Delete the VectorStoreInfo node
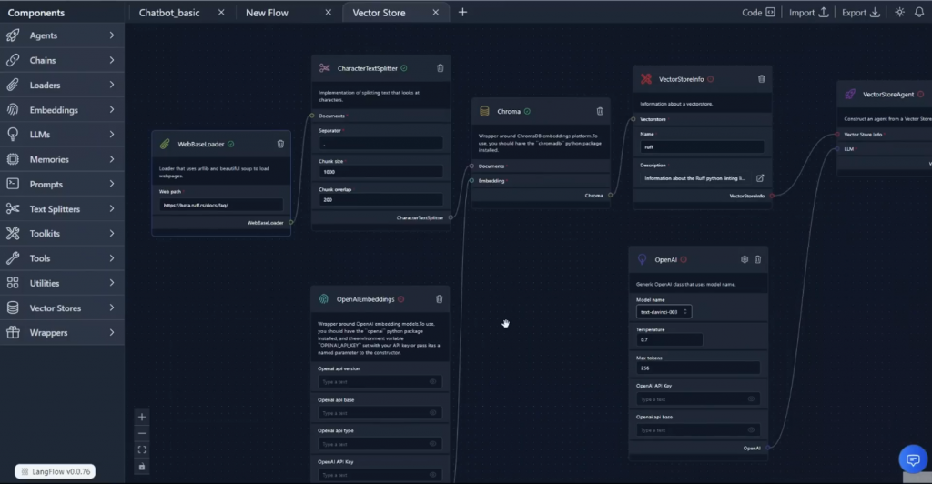Viewport: 932px width, 484px height. click(x=762, y=79)
